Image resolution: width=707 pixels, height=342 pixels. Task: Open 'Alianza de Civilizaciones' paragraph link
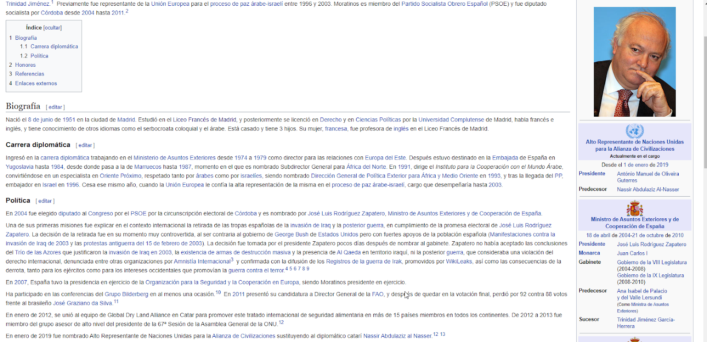[243, 336]
